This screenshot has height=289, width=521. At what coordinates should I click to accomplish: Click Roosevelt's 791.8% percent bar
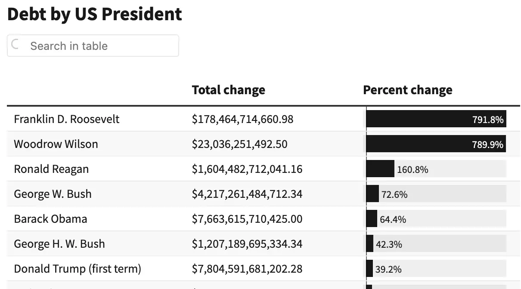[x=436, y=119]
